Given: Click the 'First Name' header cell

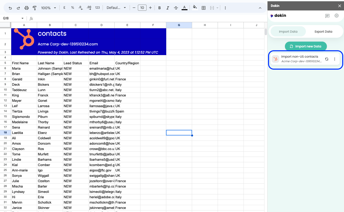Looking at the screenshot, I should (24, 63).
